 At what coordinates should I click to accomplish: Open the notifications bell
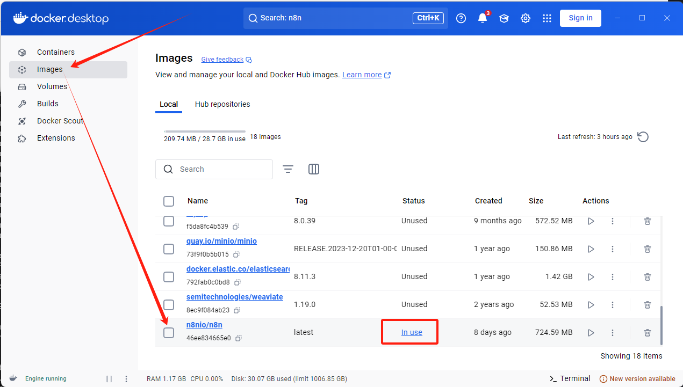tap(483, 18)
